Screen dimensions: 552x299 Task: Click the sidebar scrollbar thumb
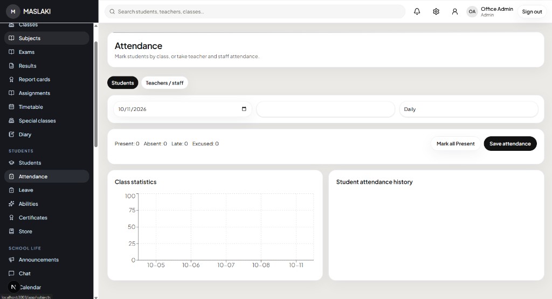coord(96,94)
